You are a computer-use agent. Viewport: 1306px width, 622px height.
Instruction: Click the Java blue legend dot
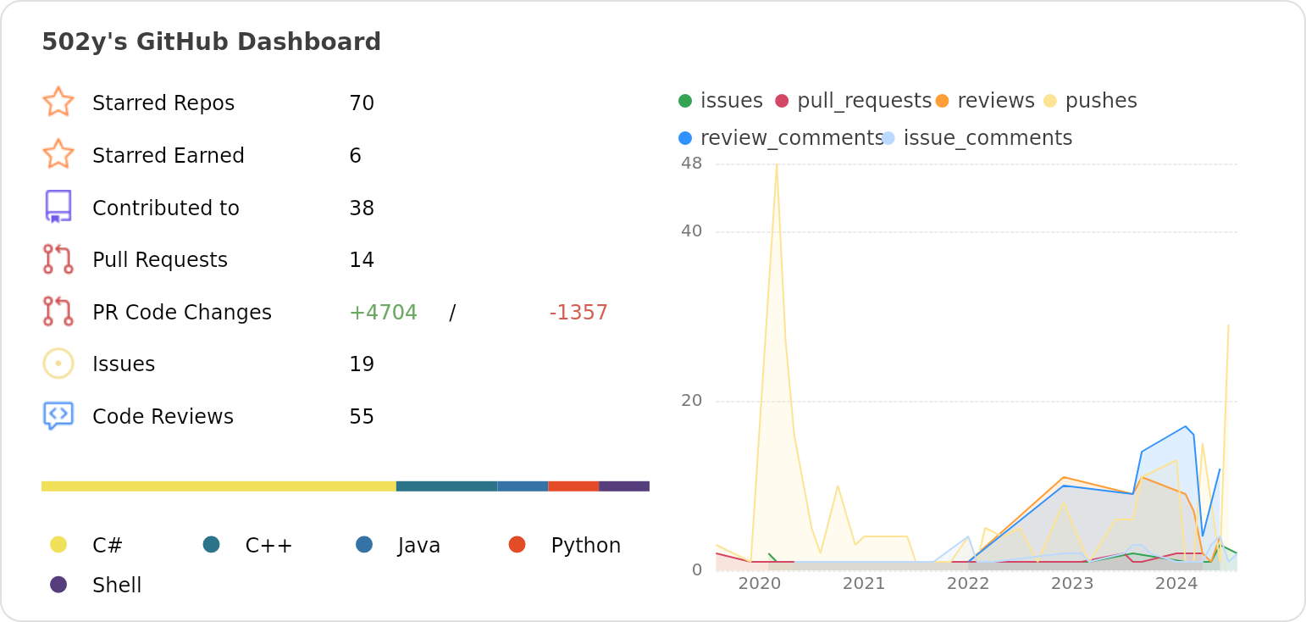[x=364, y=544]
